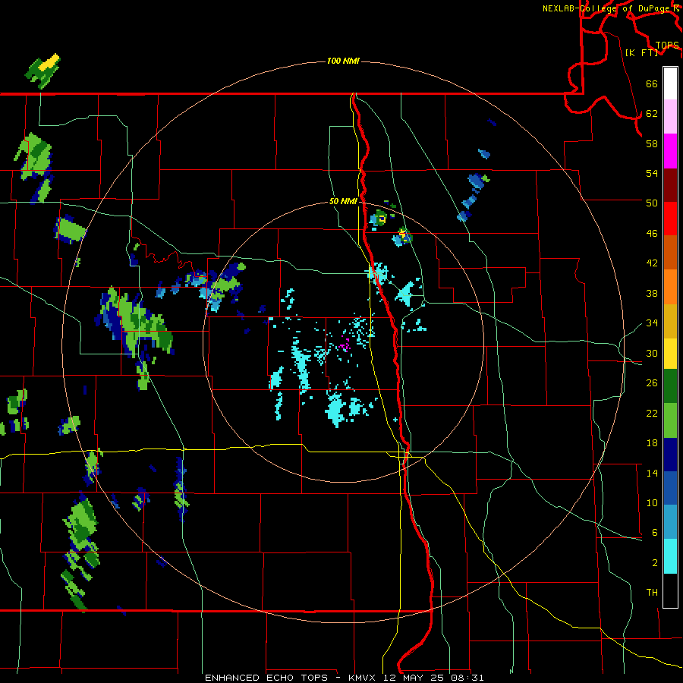Click the ENHANCED ECHO TOPS KMVX caption
This screenshot has width=683, height=683.
344,678
